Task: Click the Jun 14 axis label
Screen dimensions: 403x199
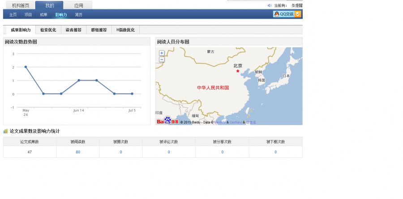Action: click(79, 110)
